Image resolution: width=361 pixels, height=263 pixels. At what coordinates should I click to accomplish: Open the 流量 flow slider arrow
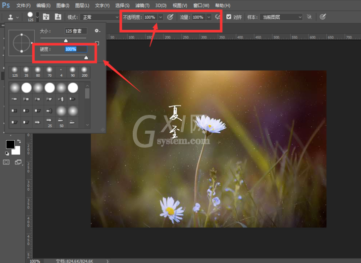click(208, 17)
